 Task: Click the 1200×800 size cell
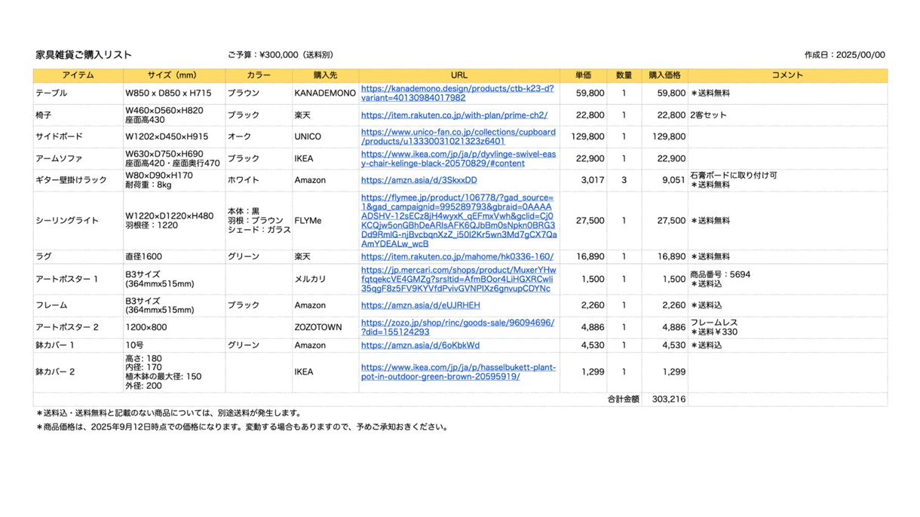tap(173, 327)
